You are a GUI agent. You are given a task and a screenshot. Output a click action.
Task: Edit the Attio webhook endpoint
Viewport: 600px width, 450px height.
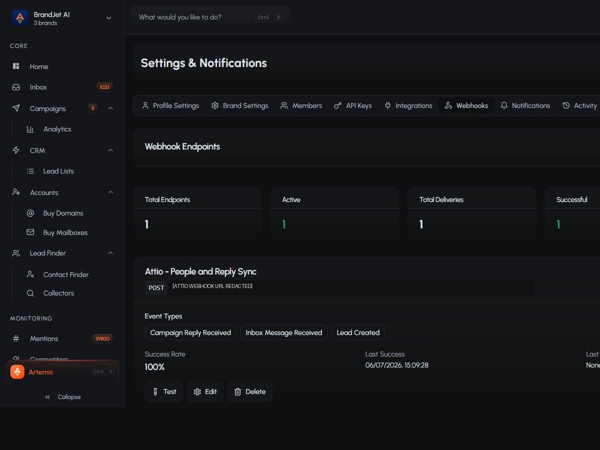point(205,391)
